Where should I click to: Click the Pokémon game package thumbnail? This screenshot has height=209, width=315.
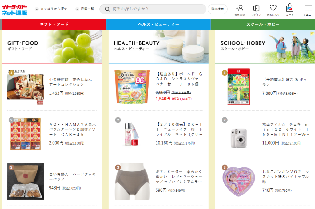point(239,87)
